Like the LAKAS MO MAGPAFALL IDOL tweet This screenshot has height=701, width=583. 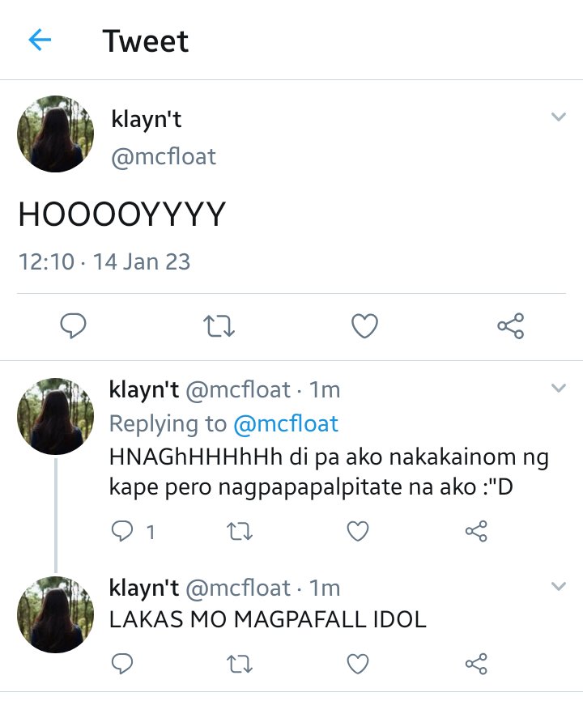click(x=358, y=664)
